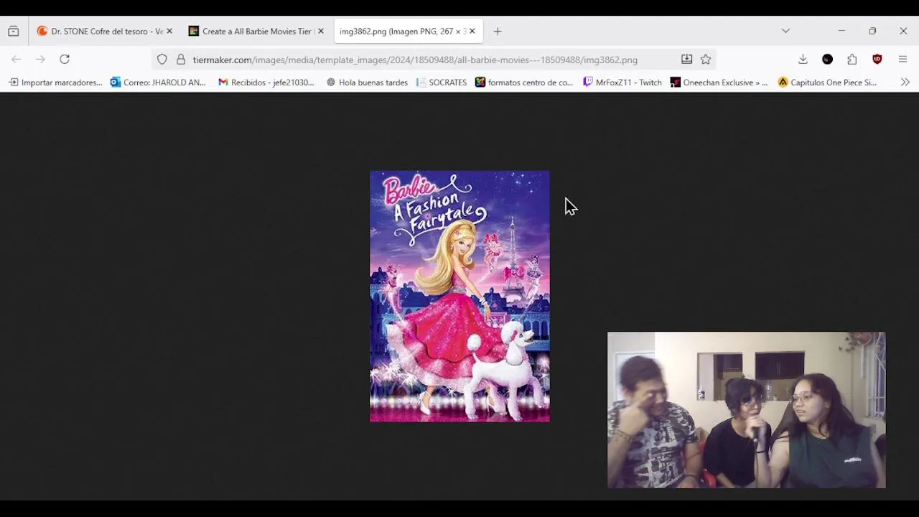Open the Extensions puzzle icon

852,60
